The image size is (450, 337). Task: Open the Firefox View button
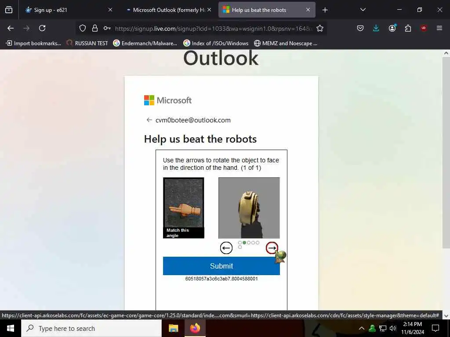point(9,10)
